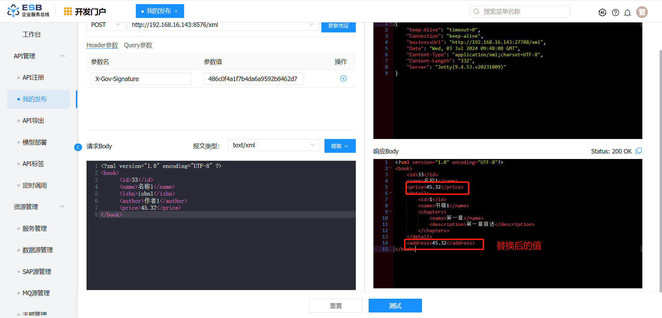The image size is (662, 318).
Task: Open the text/xml message type dropdown
Action: click(x=274, y=145)
